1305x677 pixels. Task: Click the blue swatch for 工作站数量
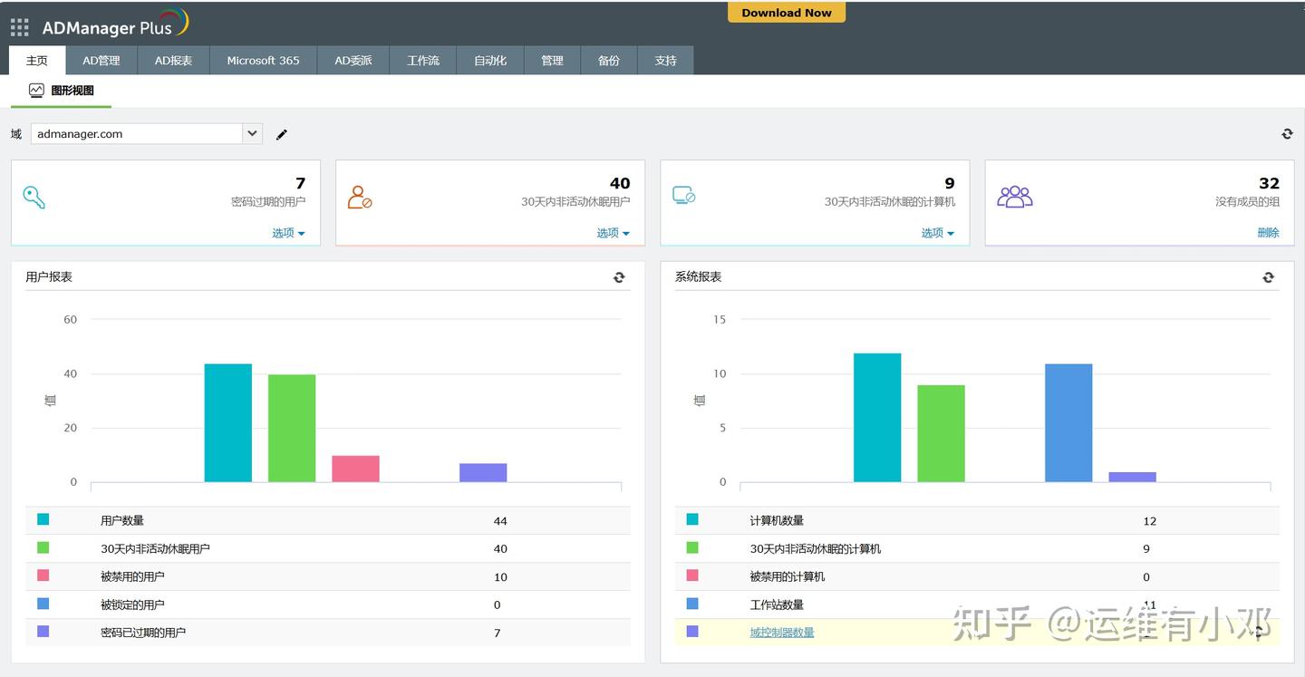point(692,604)
